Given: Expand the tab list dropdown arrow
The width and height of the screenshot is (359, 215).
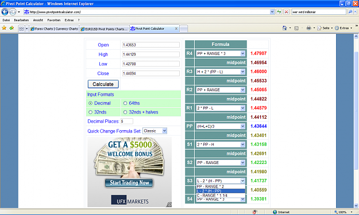Looking at the screenshot, I should click(x=26, y=29).
